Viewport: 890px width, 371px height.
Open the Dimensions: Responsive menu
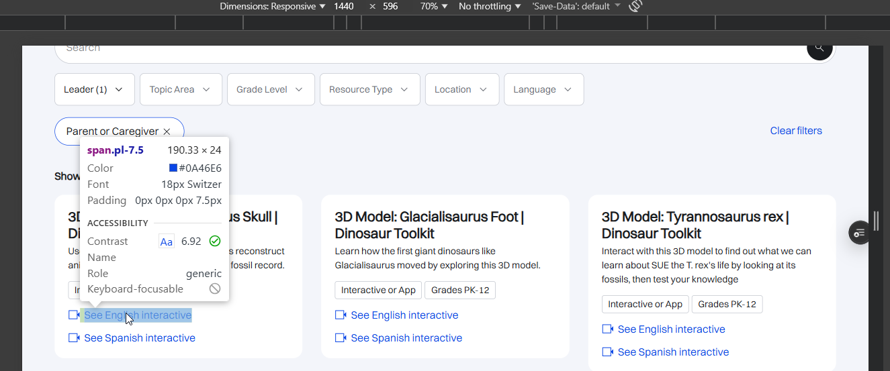[272, 6]
